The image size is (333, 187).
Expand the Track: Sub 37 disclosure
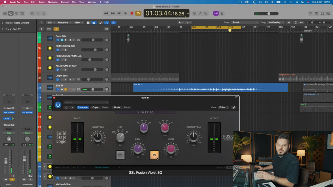tap(2, 29)
